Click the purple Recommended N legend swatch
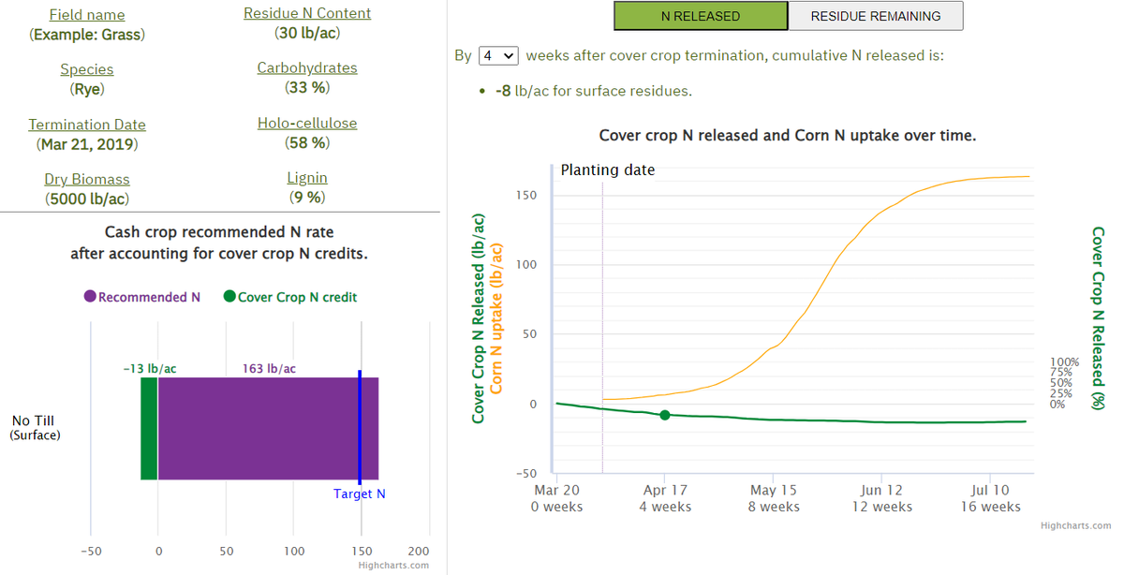 89,295
